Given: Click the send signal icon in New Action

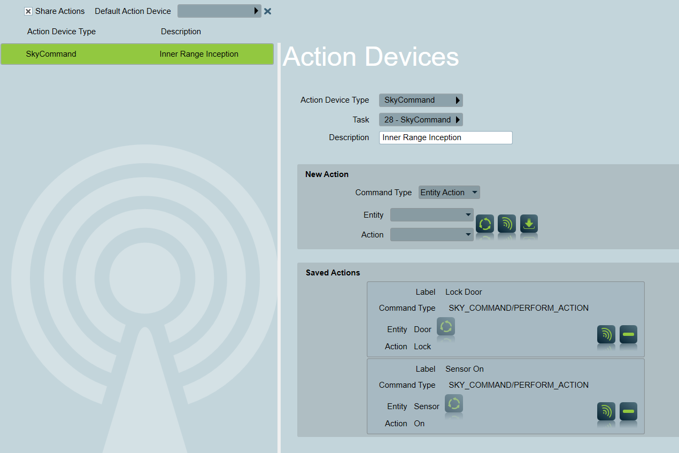Looking at the screenshot, I should (507, 224).
